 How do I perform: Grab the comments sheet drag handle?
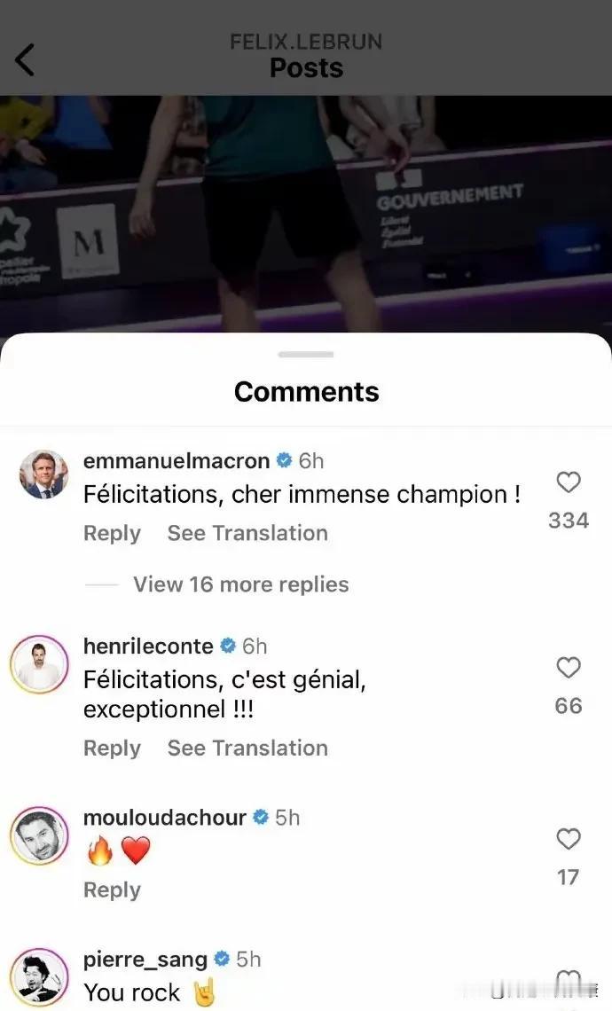point(306,354)
